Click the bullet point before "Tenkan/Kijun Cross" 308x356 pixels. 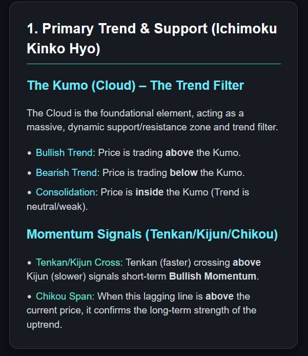point(29,263)
